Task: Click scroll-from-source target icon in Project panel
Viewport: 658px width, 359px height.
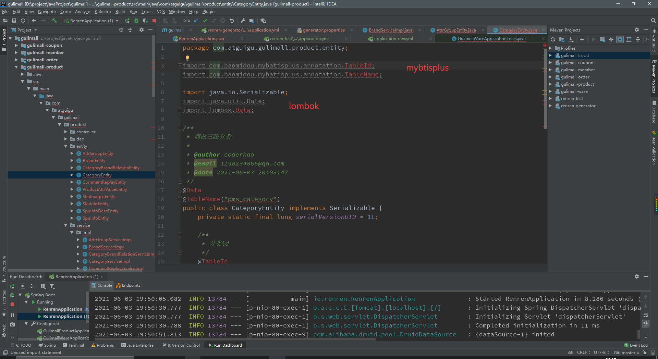Action: (x=121, y=30)
